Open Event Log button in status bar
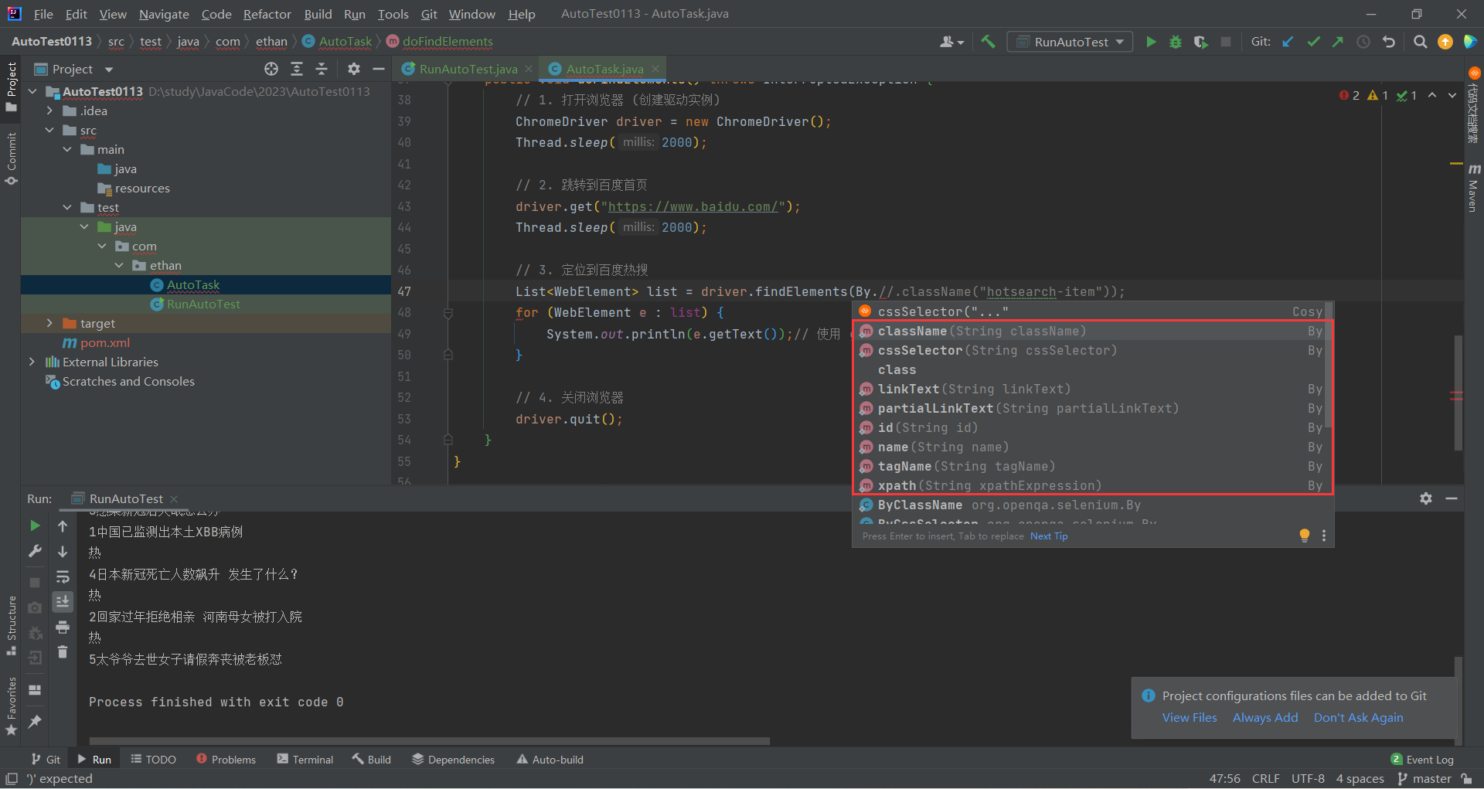This screenshot has width=1484, height=789. click(1422, 760)
